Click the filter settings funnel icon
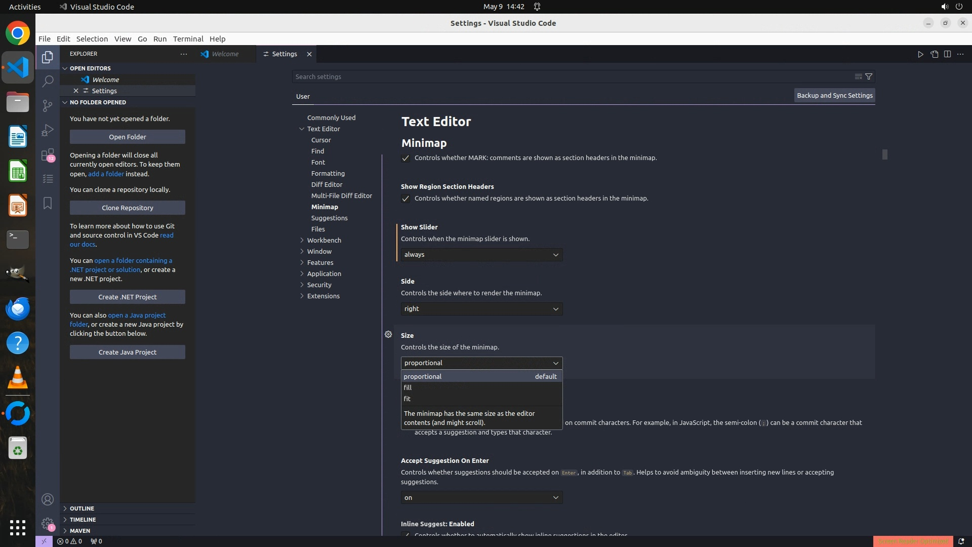972x547 pixels. tap(869, 76)
